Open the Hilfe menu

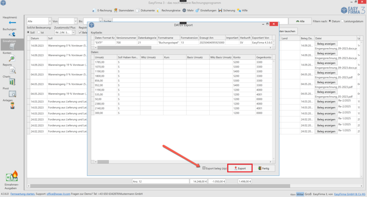click(244, 10)
